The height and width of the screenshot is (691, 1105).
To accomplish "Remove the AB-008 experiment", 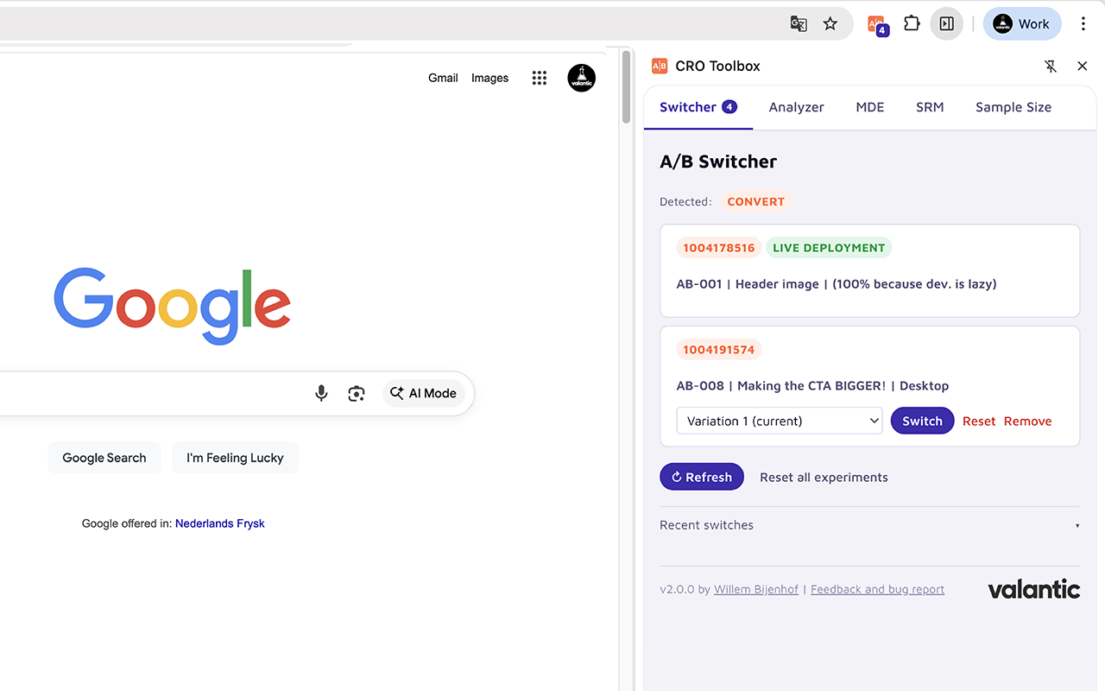I will pyautogui.click(x=1028, y=422).
